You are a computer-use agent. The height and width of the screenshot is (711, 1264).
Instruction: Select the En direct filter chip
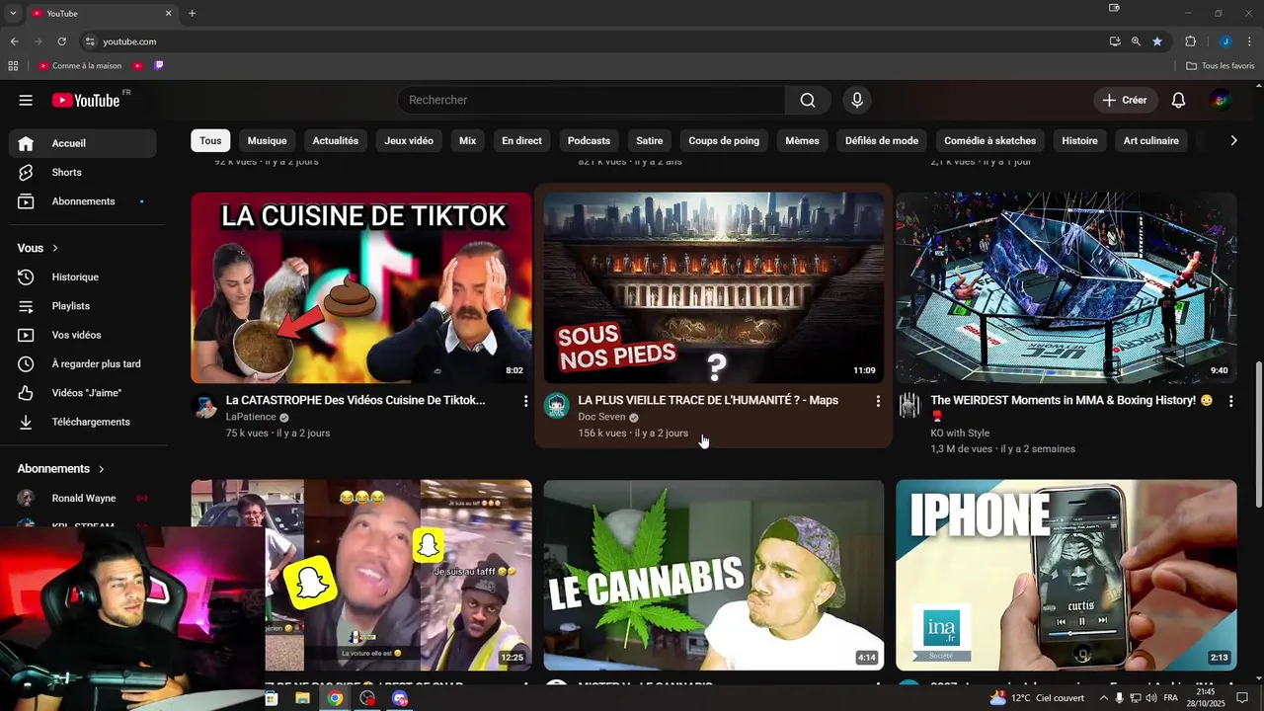click(x=521, y=140)
